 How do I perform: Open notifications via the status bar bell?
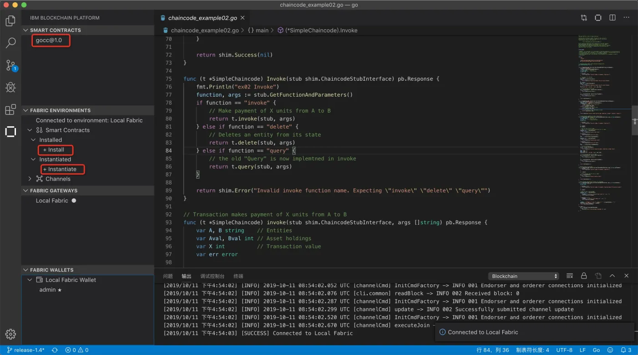click(x=627, y=350)
